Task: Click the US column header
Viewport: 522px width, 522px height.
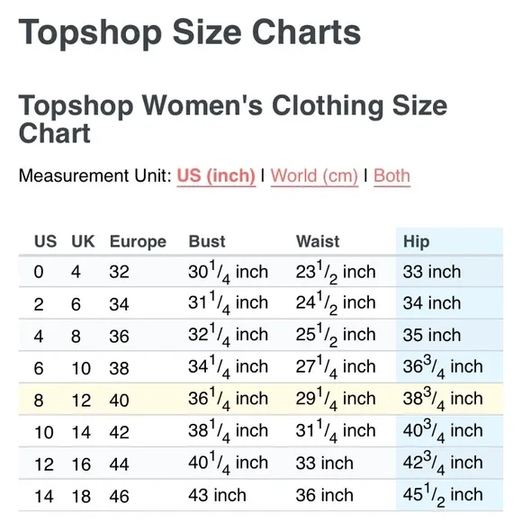Action: pyautogui.click(x=46, y=241)
